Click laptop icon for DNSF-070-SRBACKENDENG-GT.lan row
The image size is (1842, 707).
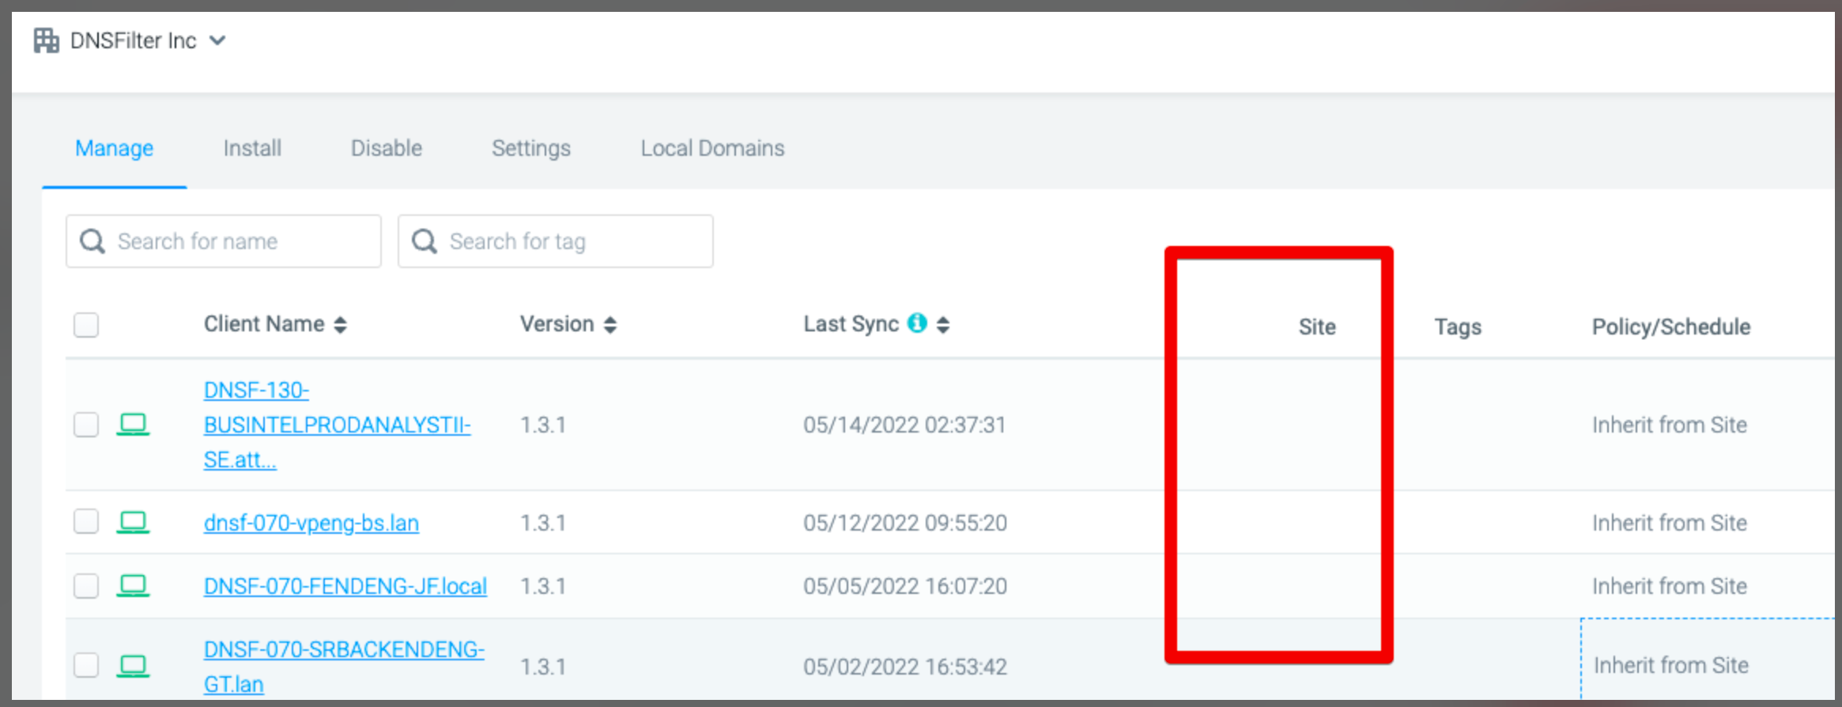[x=133, y=666]
